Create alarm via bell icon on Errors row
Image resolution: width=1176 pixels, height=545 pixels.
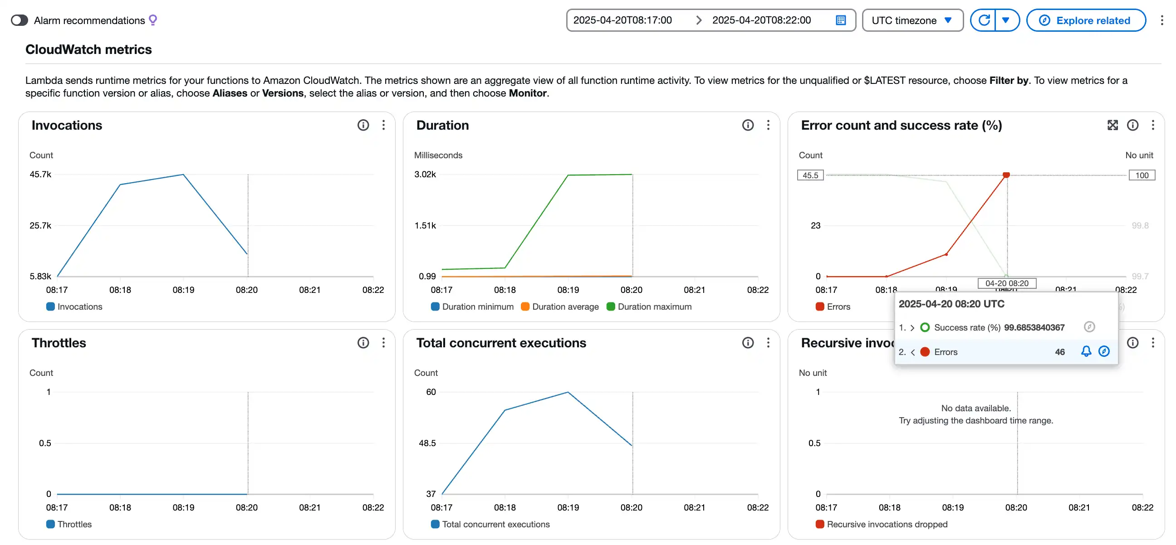point(1086,352)
